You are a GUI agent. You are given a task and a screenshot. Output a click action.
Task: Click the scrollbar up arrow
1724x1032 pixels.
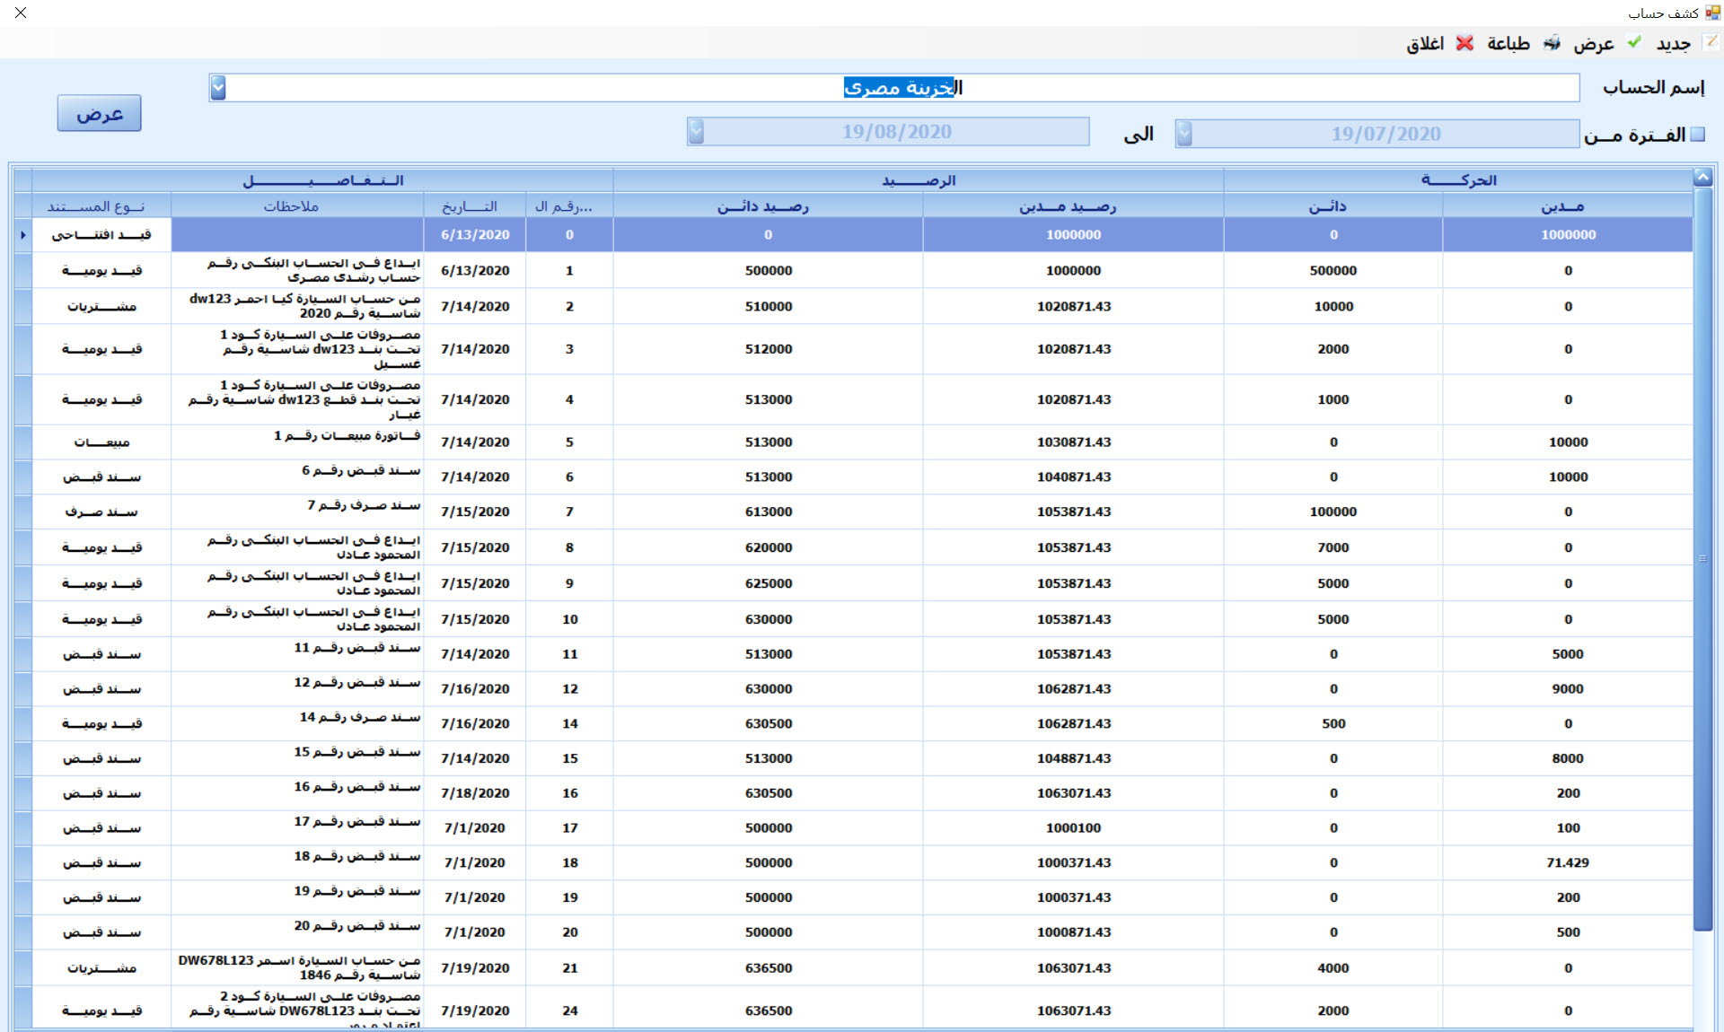(x=1702, y=177)
